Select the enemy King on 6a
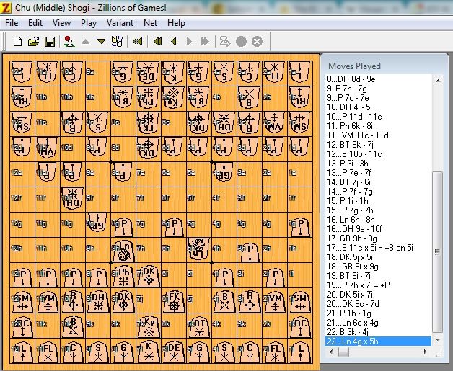 click(173, 72)
